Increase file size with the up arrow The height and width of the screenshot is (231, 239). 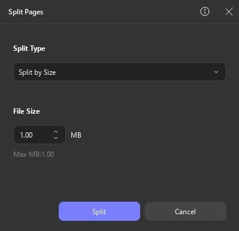point(56,132)
